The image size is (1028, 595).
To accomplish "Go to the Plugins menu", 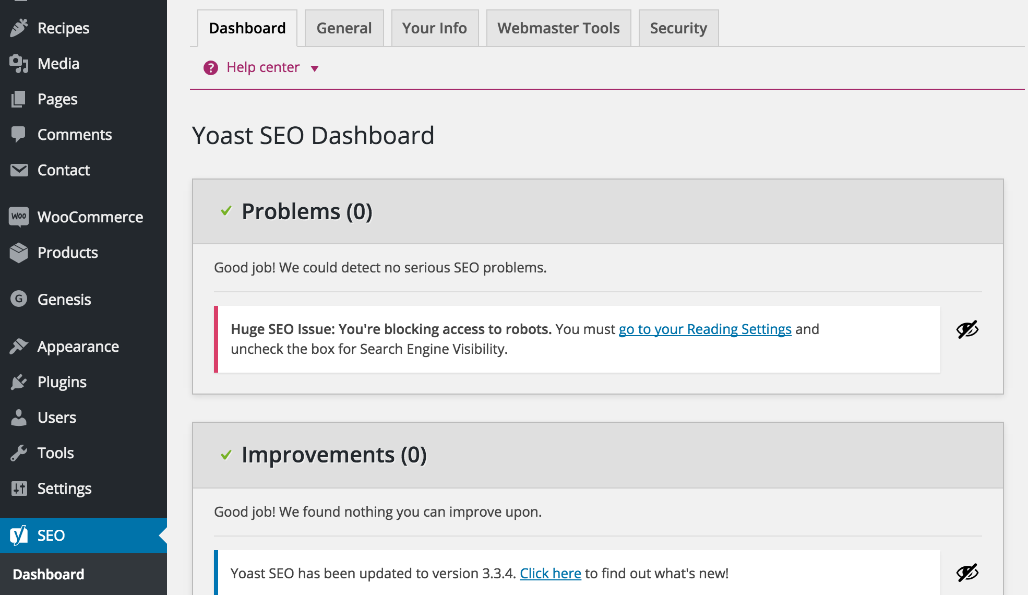I will [x=83, y=382].
